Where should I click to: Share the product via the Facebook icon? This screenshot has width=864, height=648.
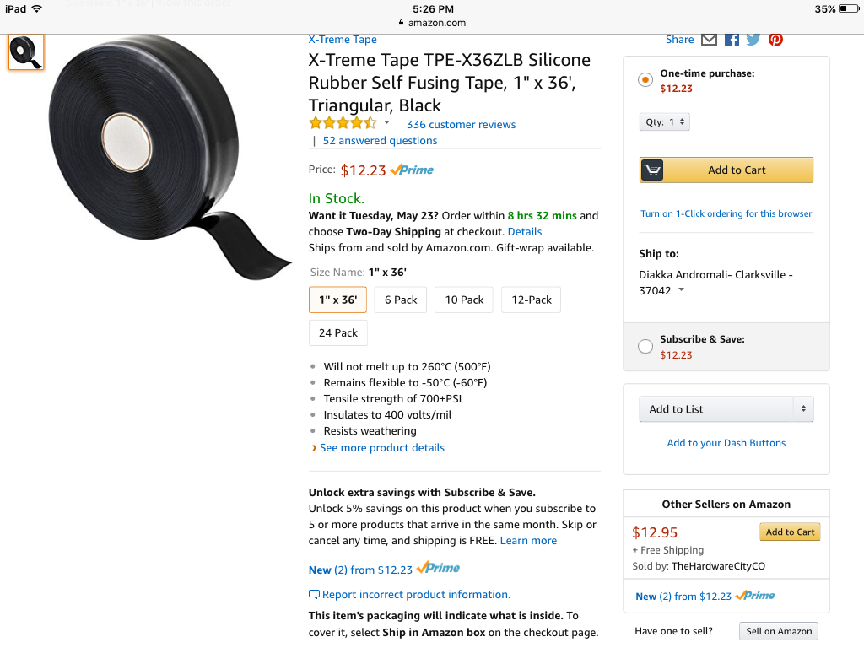[x=732, y=39]
